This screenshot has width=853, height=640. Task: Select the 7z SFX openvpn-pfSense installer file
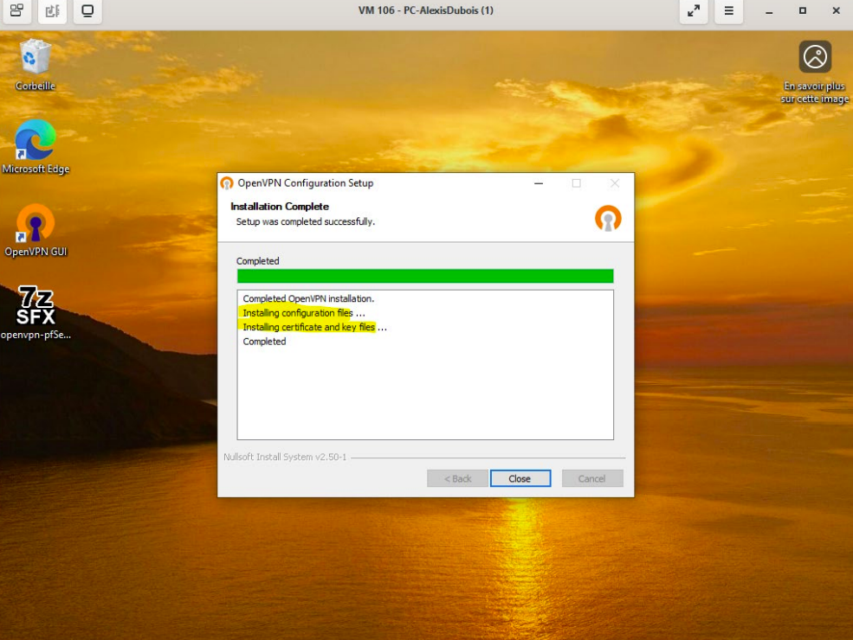[x=36, y=312]
